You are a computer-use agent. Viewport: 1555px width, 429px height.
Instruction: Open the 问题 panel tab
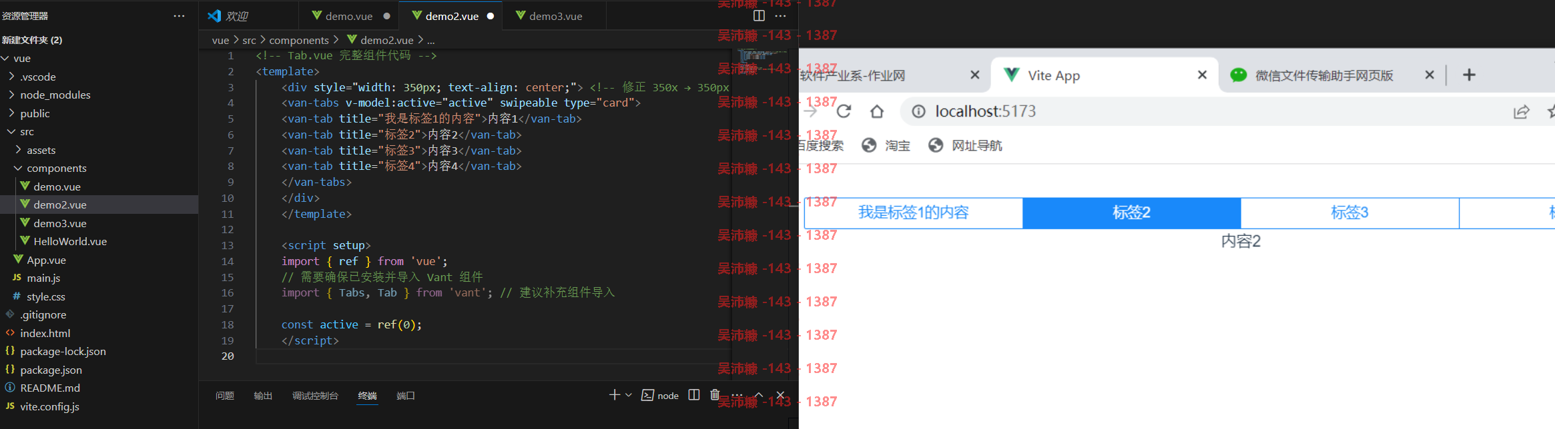225,396
